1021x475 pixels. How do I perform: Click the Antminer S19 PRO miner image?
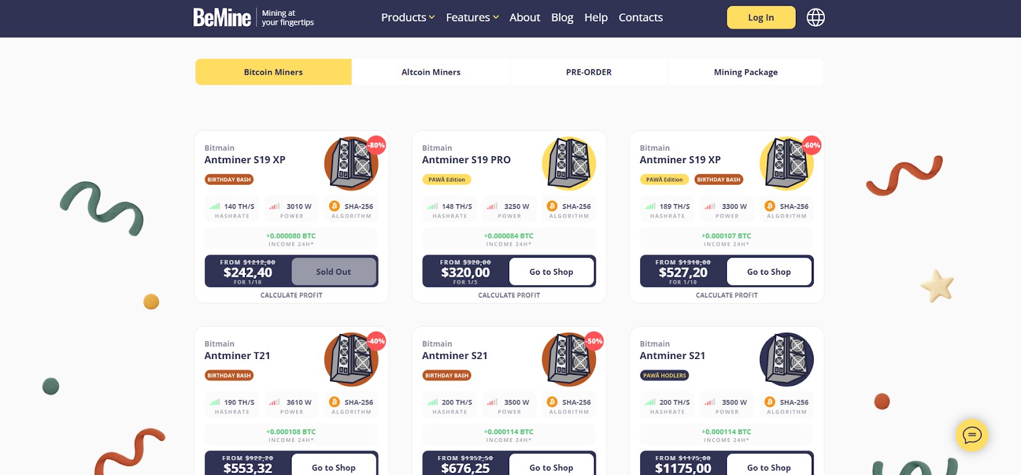(x=569, y=164)
